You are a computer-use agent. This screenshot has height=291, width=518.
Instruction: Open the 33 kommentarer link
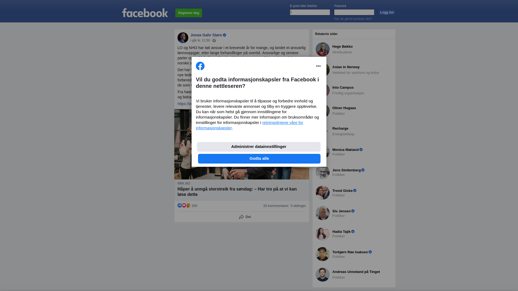pos(276,206)
